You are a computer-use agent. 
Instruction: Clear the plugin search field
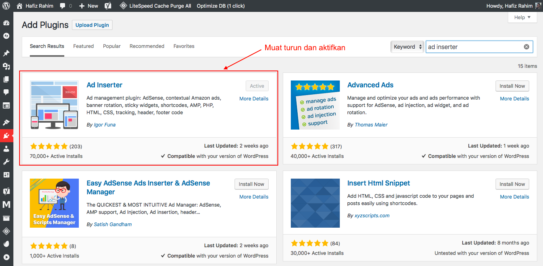(x=526, y=47)
